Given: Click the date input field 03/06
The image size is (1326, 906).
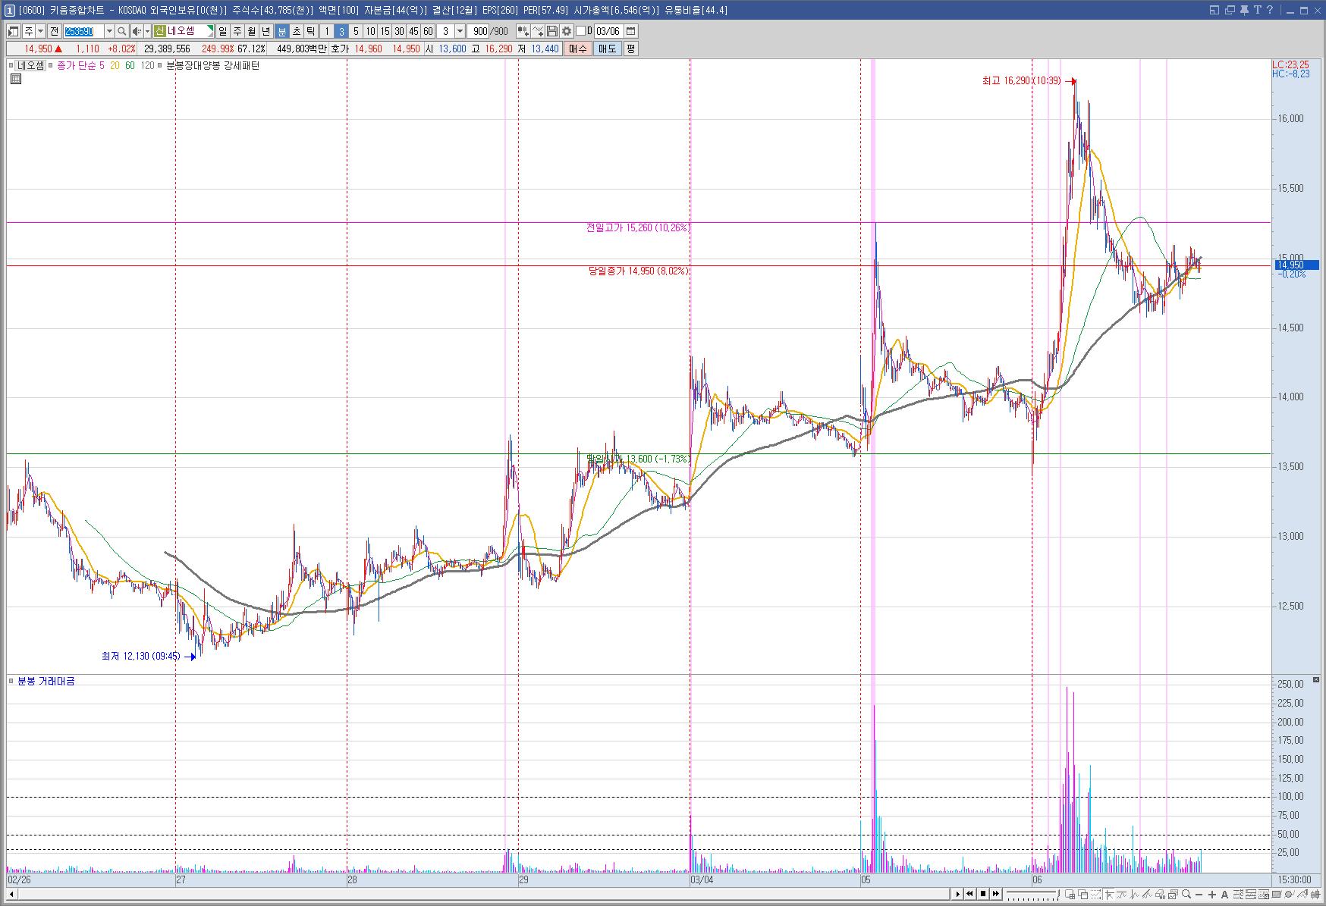Looking at the screenshot, I should tap(608, 31).
